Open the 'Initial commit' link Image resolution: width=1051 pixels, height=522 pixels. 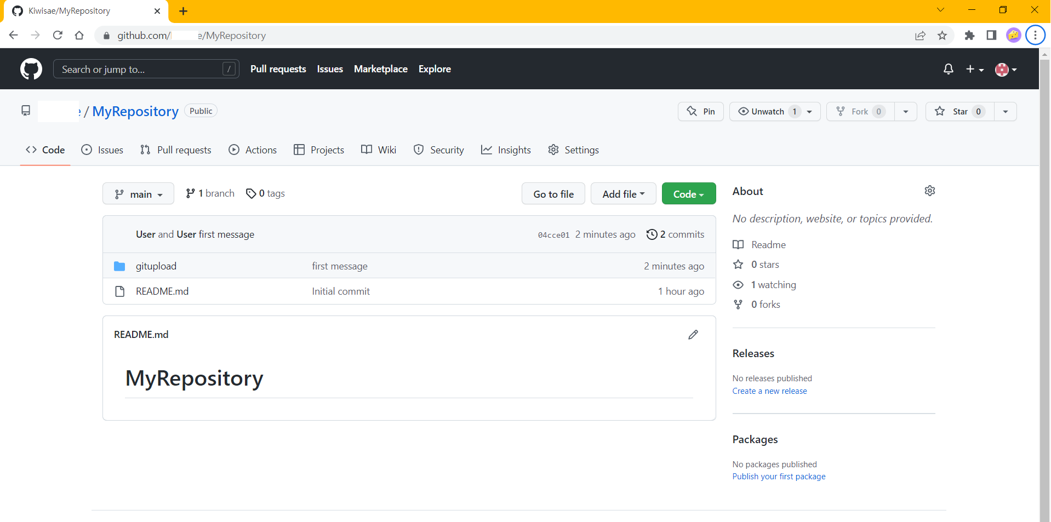point(341,291)
